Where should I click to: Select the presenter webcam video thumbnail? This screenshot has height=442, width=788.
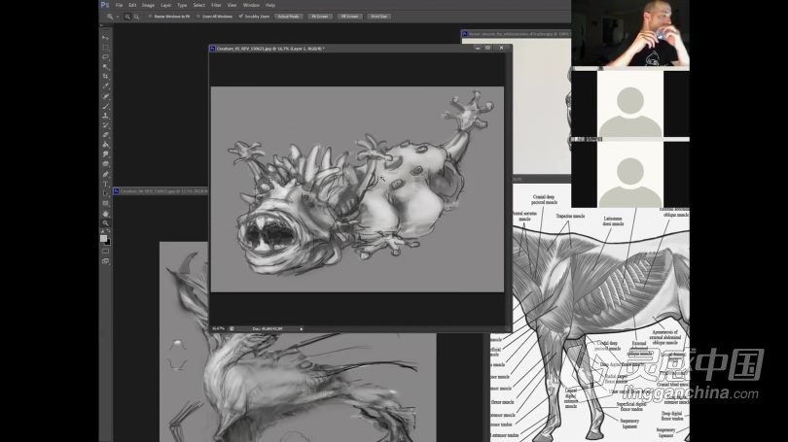coord(630,33)
